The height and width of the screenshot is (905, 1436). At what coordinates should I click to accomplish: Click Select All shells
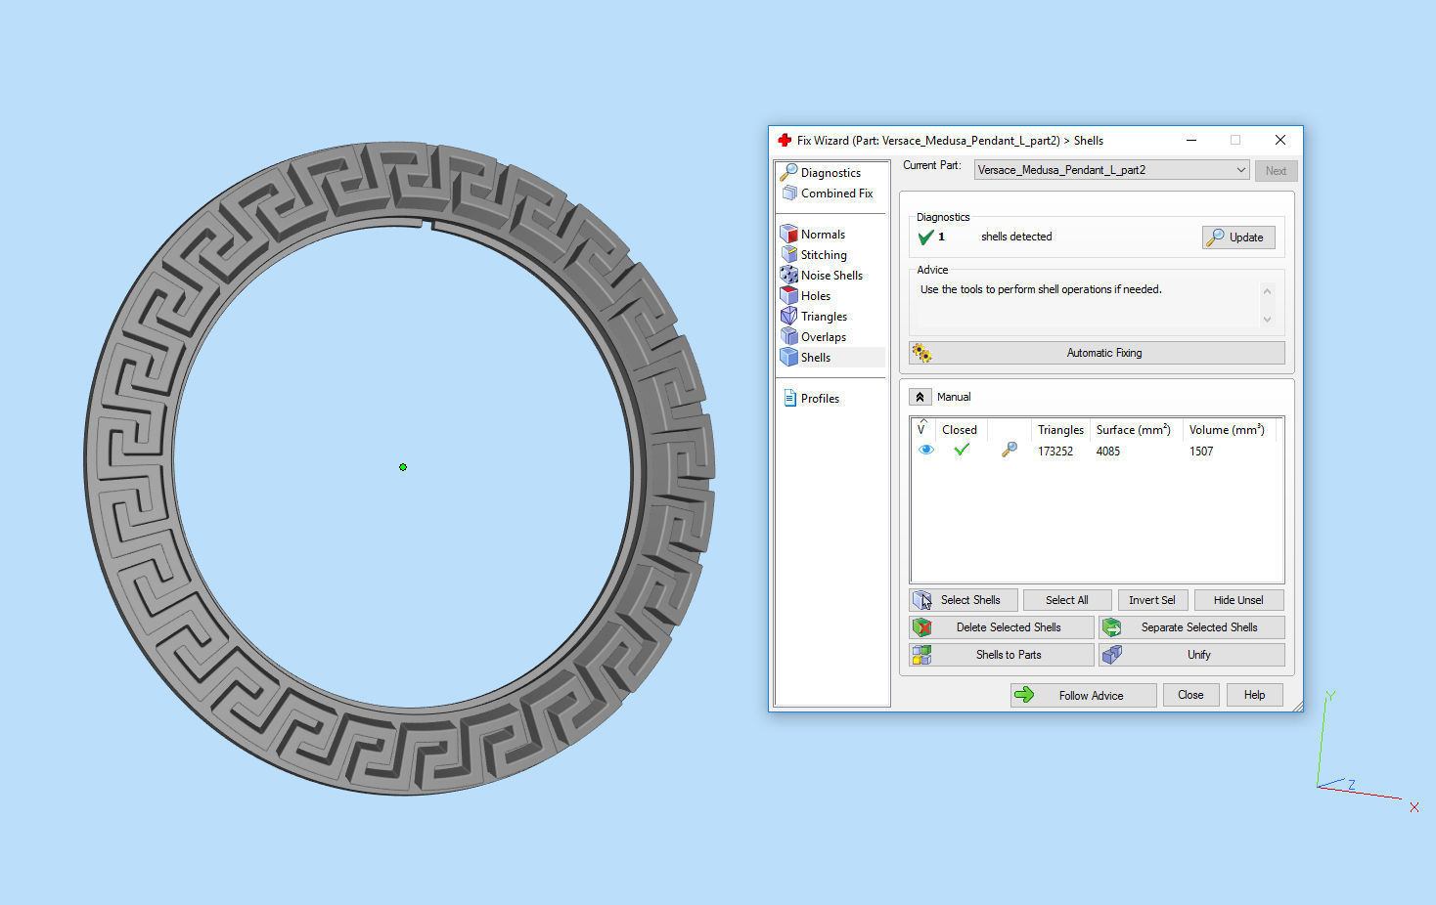[x=1066, y=600]
